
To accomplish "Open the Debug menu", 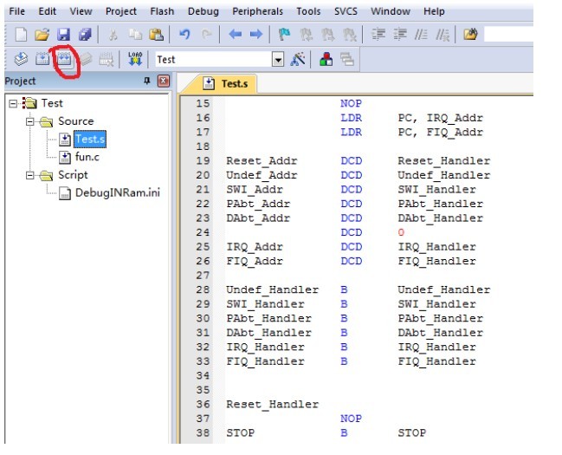I will tap(203, 11).
